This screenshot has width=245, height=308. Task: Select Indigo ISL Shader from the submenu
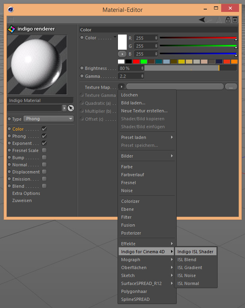tap(195, 252)
